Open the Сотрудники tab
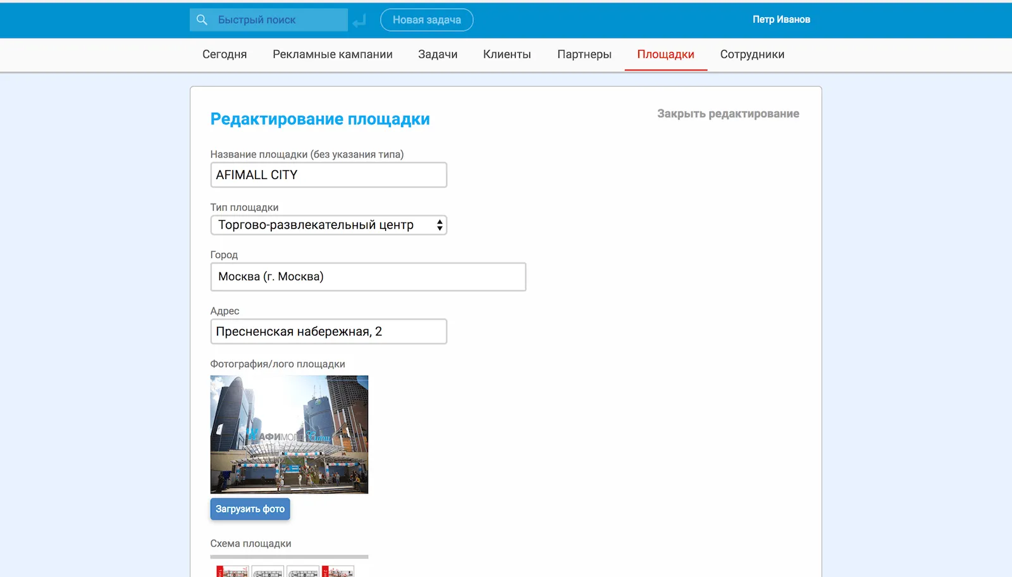Image resolution: width=1012 pixels, height=577 pixels. [752, 54]
